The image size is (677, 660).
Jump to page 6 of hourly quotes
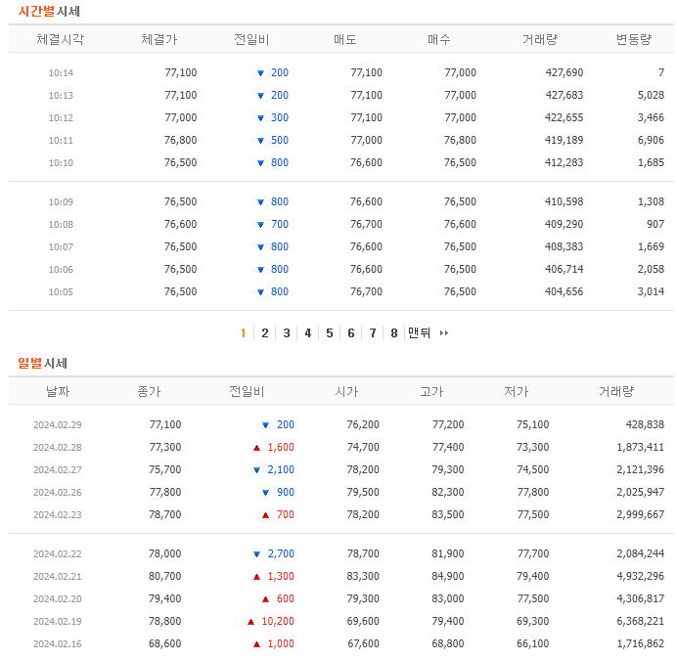pos(351,333)
